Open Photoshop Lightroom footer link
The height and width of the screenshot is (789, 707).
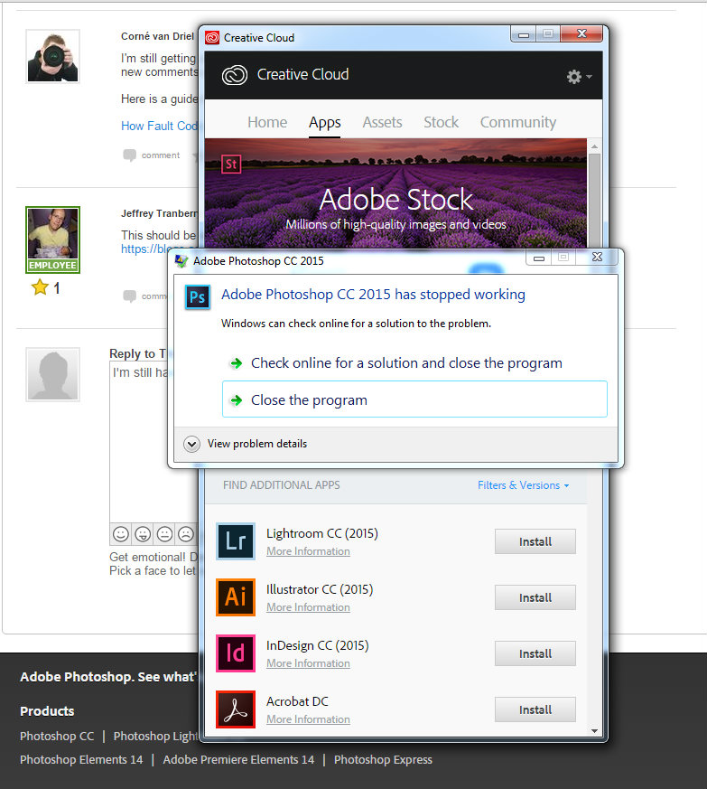156,736
